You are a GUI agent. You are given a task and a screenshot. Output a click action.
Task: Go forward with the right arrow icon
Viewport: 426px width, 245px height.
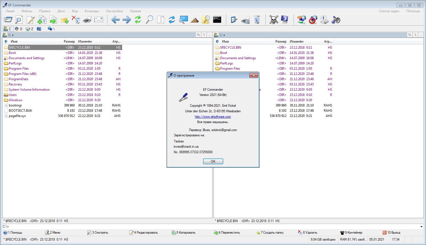(x=127, y=20)
